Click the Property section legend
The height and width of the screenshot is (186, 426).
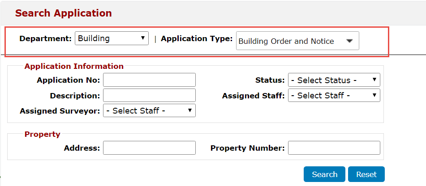[x=42, y=134]
